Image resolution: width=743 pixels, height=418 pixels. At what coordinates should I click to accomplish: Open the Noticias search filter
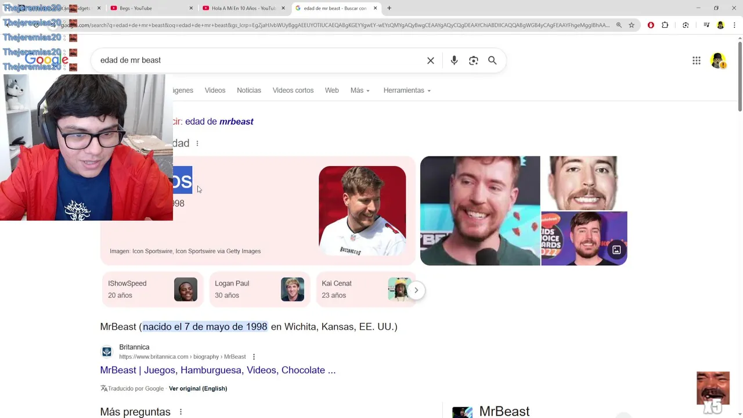pos(249,91)
